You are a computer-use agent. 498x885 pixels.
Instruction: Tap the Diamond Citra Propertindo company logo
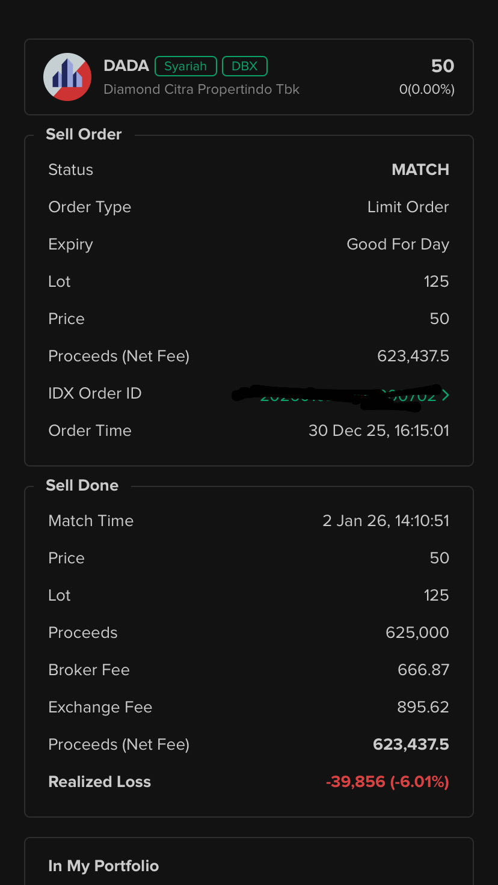click(x=67, y=77)
